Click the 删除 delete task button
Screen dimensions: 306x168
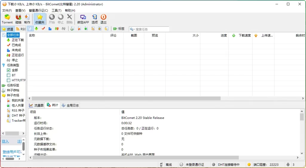(x=69, y=19)
